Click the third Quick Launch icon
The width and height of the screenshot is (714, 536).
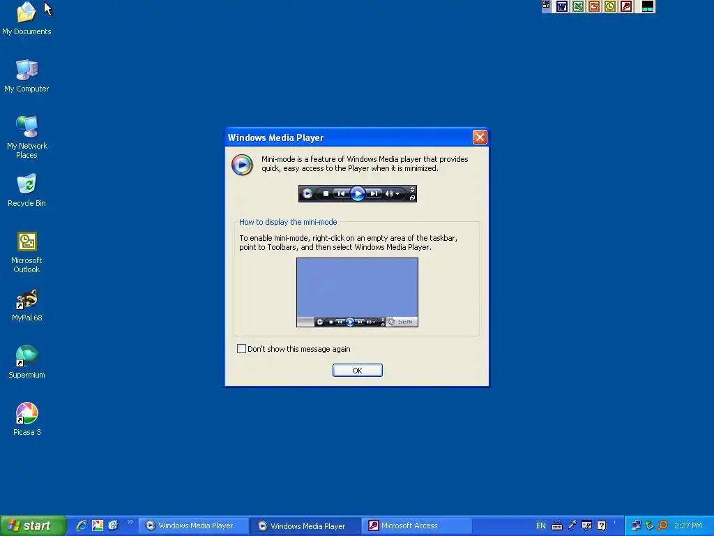113,526
